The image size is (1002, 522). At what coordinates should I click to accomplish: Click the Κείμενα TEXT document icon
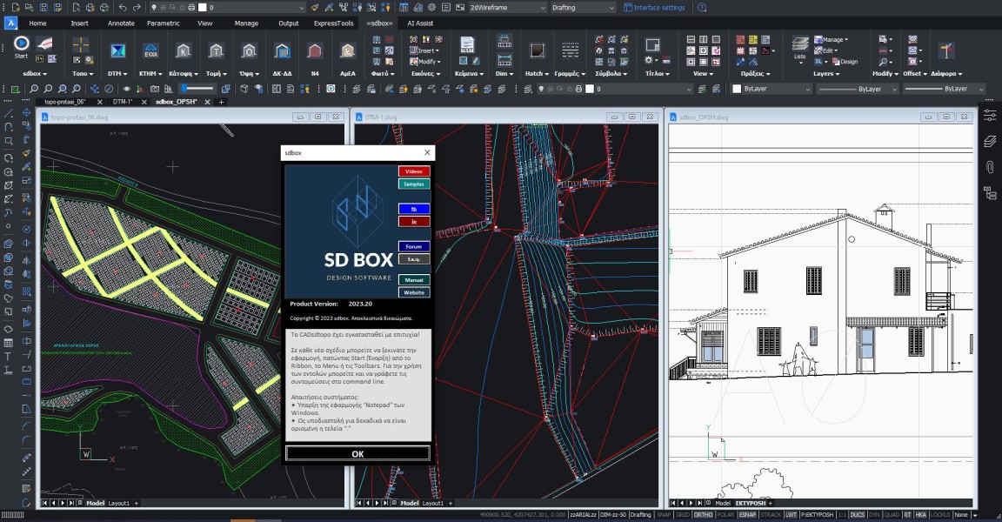pyautogui.click(x=467, y=44)
